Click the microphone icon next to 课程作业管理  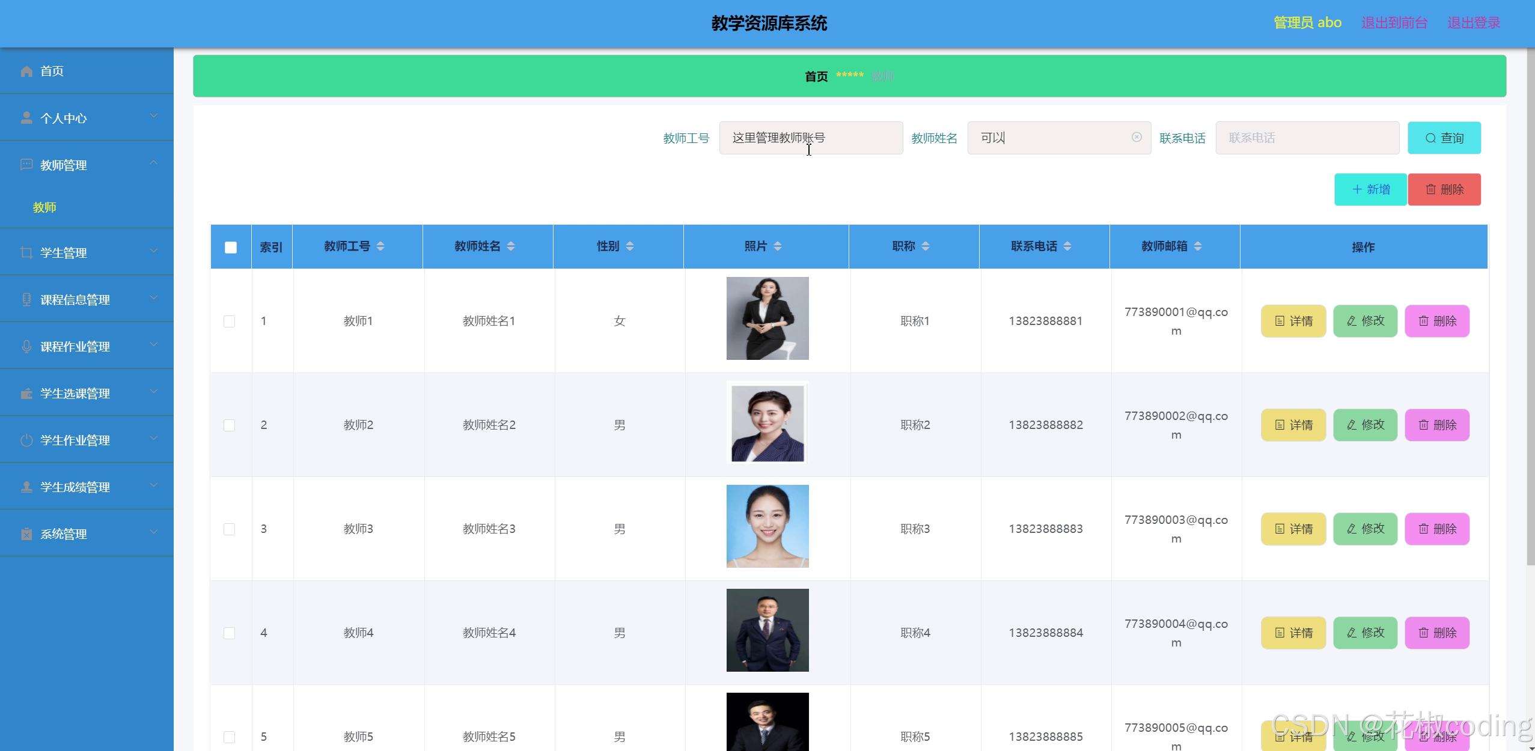pyautogui.click(x=26, y=345)
